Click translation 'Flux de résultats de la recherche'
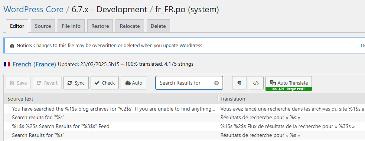This screenshot has height=141, width=365. [287, 126]
